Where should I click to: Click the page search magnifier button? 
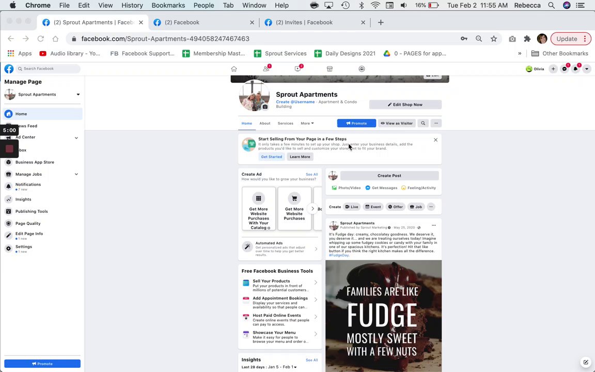click(423, 123)
